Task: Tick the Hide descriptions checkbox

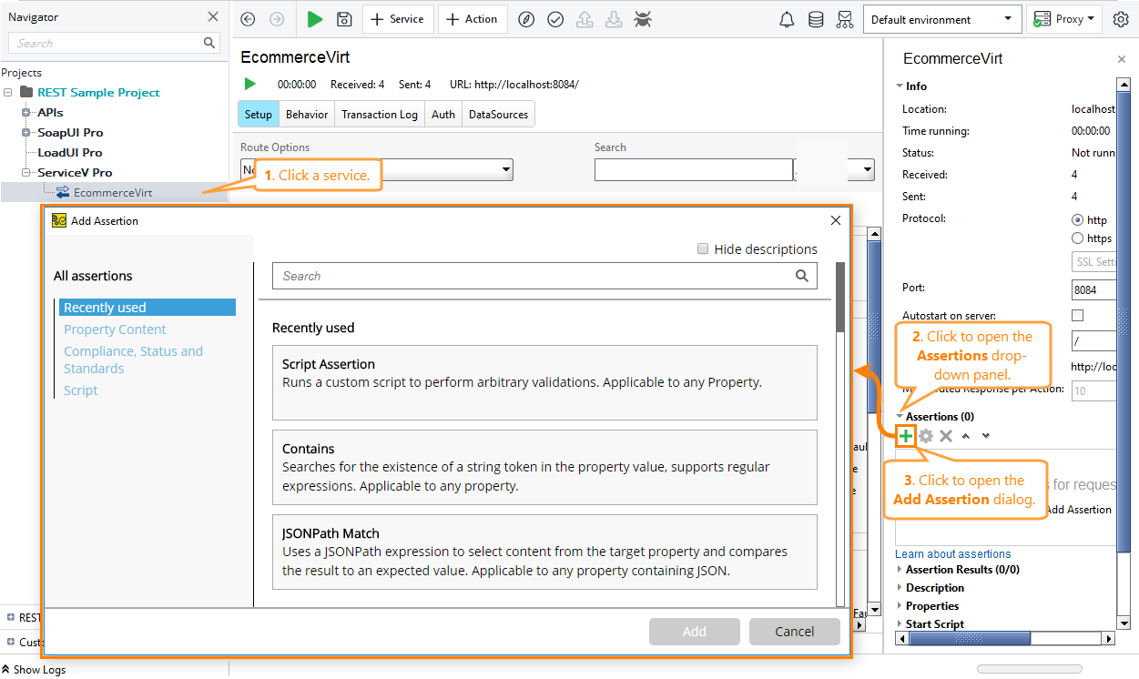Action: click(703, 248)
